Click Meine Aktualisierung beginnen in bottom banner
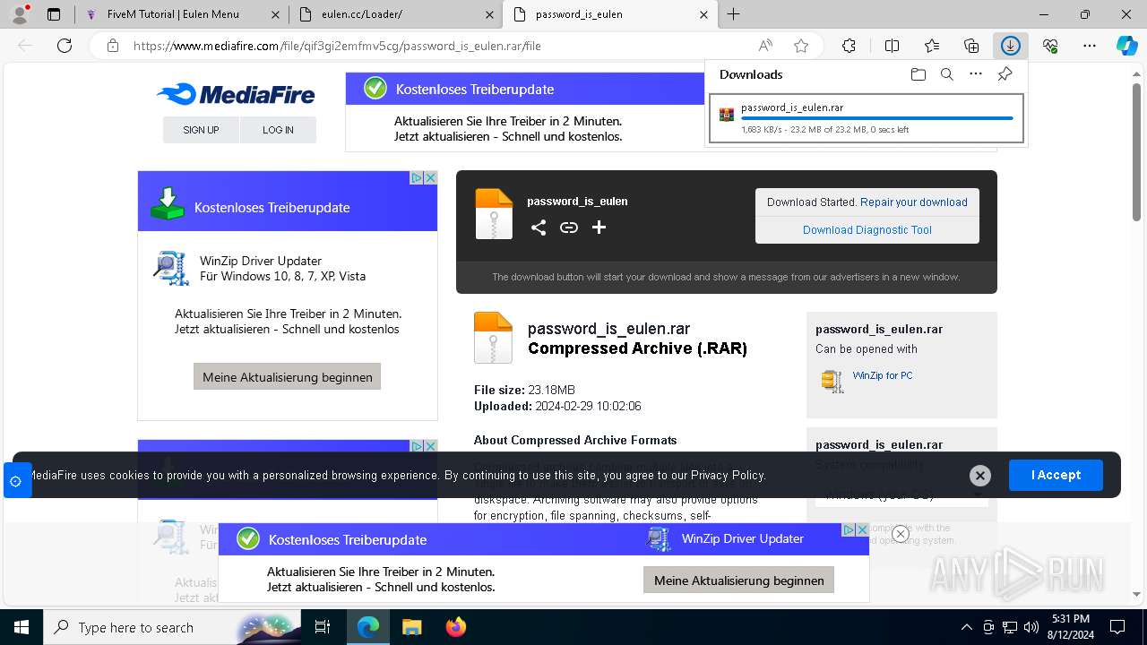This screenshot has width=1147, height=645. pos(738,580)
